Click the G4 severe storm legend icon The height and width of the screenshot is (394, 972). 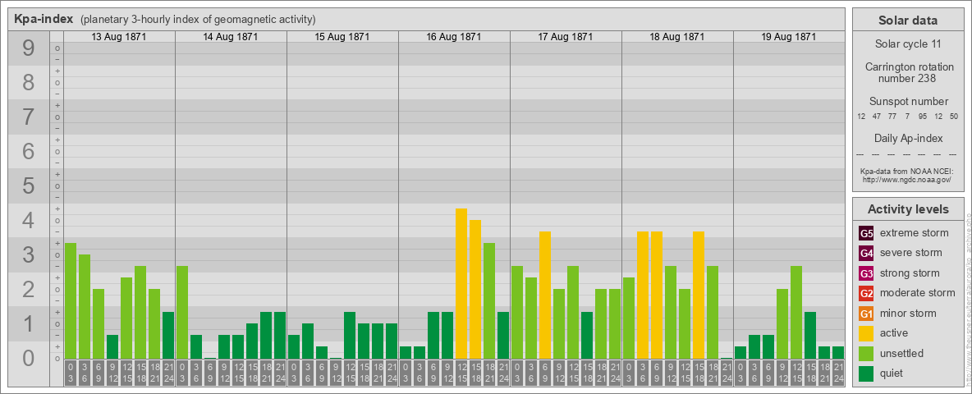866,253
